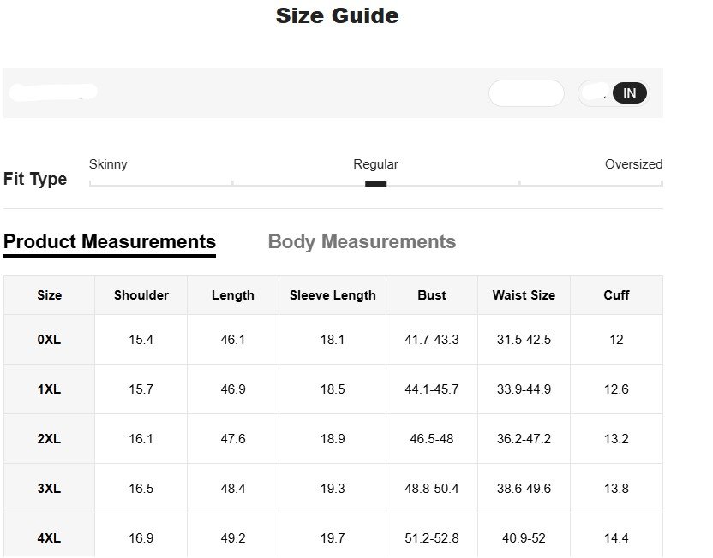Select the Oversized fit type

pyautogui.click(x=633, y=164)
